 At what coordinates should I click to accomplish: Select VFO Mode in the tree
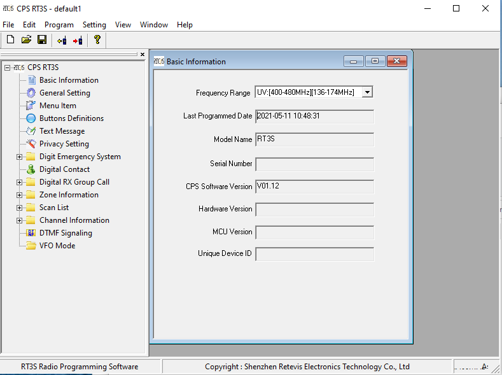[57, 246]
